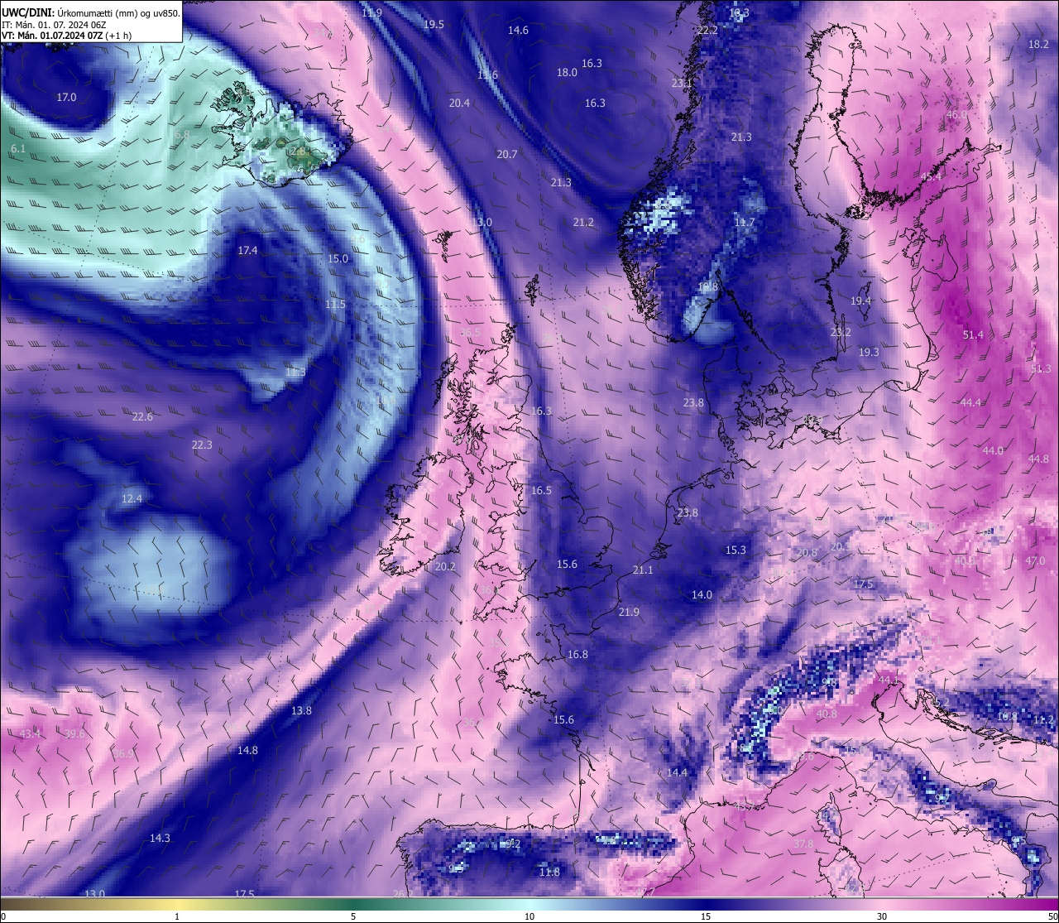Click the 14.3 value on the map
This screenshot has width=1059, height=923.
pos(160,839)
